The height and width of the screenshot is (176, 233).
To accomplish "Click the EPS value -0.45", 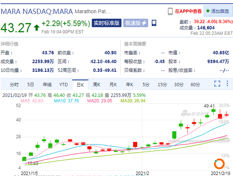I will tap(159, 62).
